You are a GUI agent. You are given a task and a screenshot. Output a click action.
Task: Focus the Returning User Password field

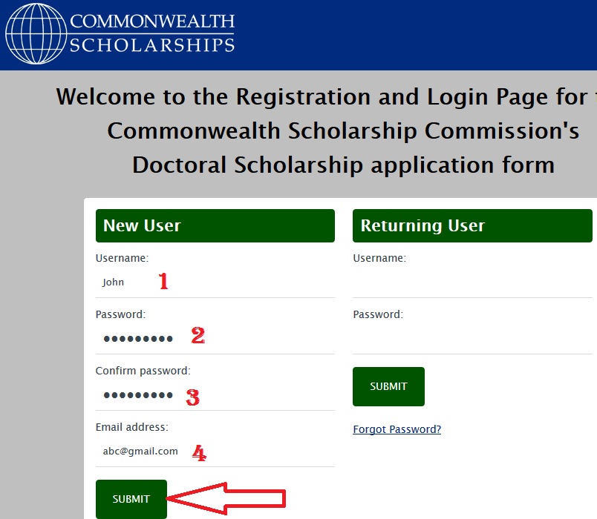(x=472, y=338)
